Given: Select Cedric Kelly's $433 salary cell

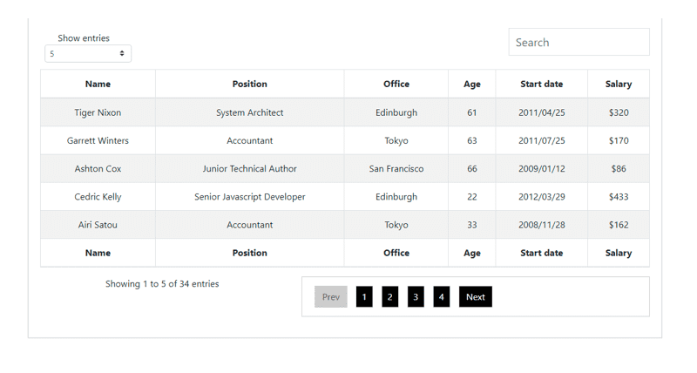Looking at the screenshot, I should click(x=619, y=196).
